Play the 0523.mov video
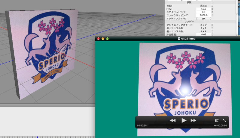240x138 pixels. click(x=184, y=120)
